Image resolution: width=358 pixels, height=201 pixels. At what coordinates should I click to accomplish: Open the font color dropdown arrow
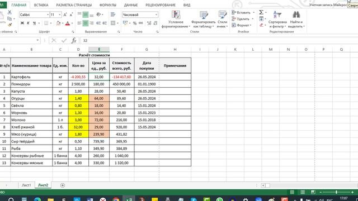[x=72, y=23]
